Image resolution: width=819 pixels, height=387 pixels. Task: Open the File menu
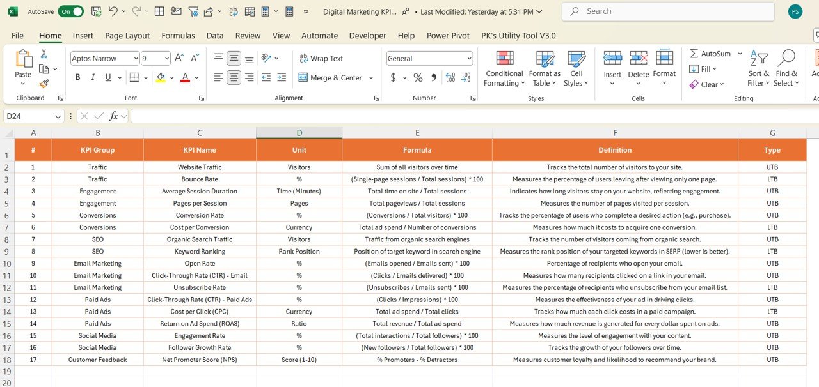coord(17,36)
